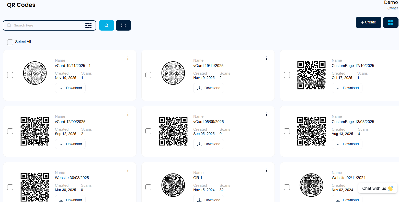This screenshot has height=202, width=399.
Task: Open the Chat with us widget
Action: (x=377, y=188)
